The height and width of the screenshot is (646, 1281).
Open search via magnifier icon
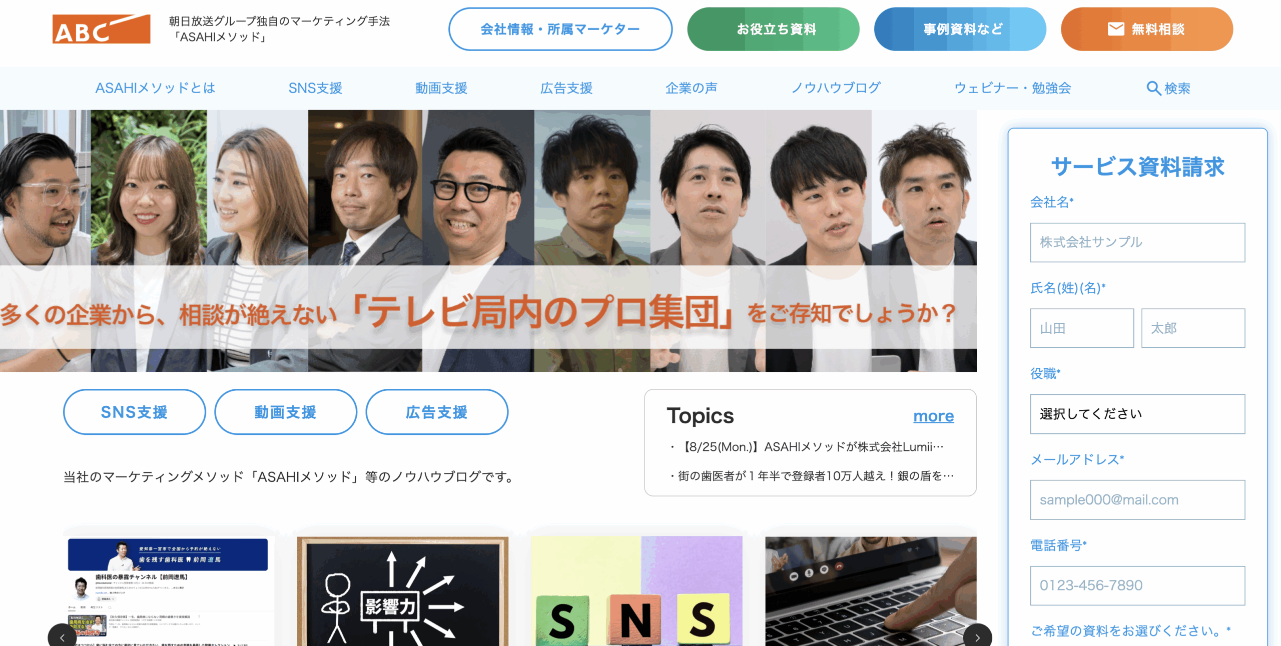click(1153, 89)
